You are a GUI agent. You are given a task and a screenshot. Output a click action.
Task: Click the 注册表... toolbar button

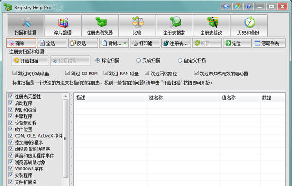point(176,43)
